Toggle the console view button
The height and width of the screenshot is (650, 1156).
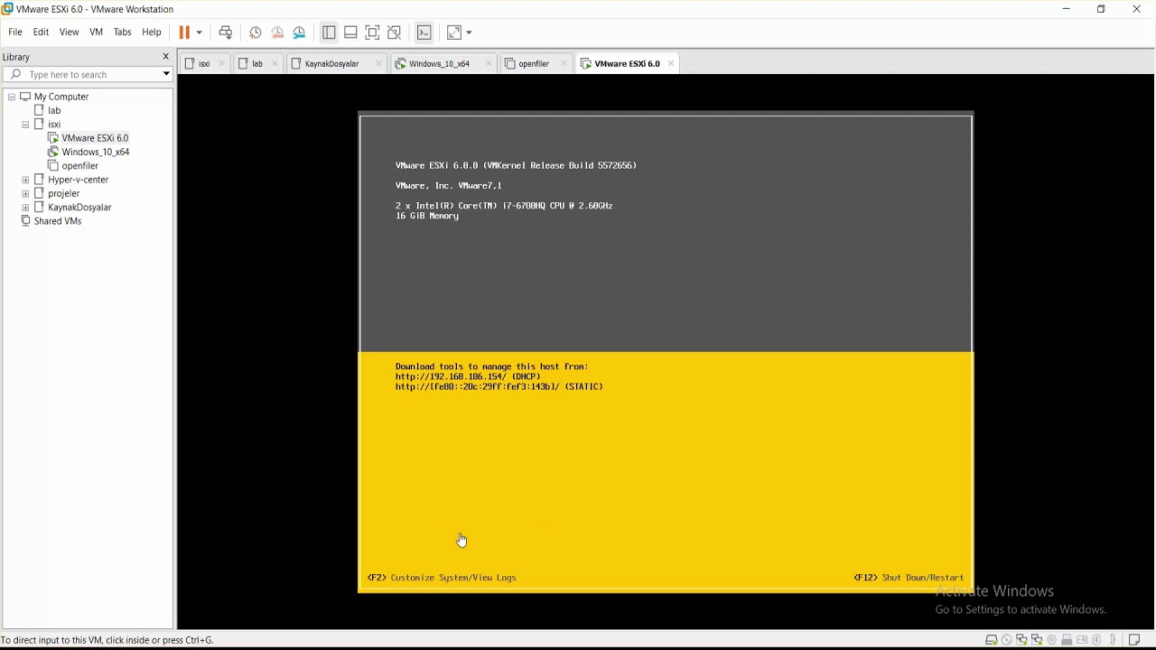[x=424, y=32]
